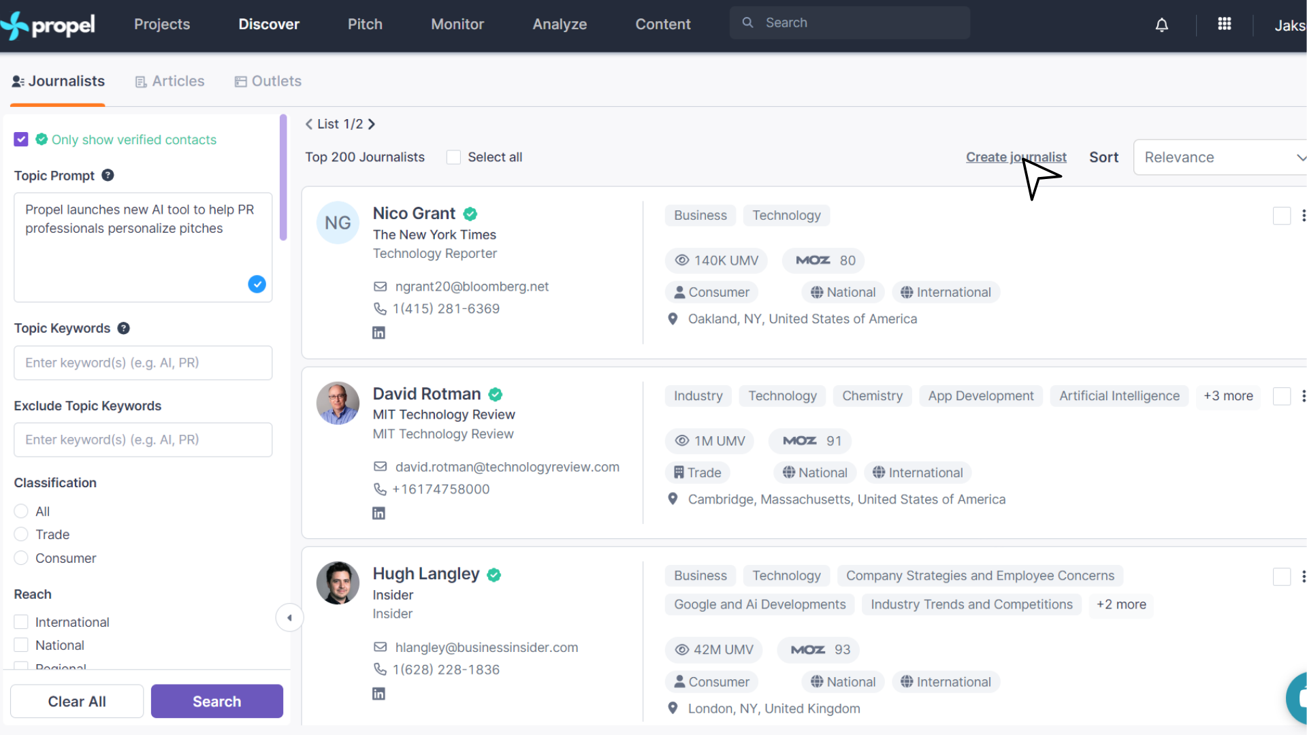This screenshot has height=735, width=1307.
Task: Open the Analyze menu
Action: click(x=560, y=24)
